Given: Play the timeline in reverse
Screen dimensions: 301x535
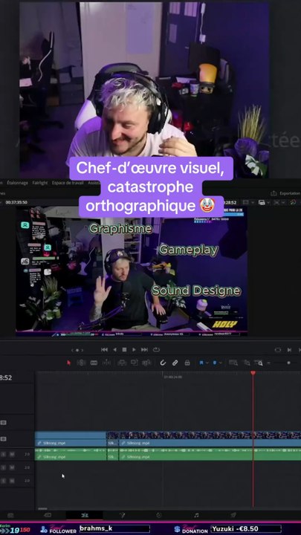Looking at the screenshot, I should pos(114,350).
